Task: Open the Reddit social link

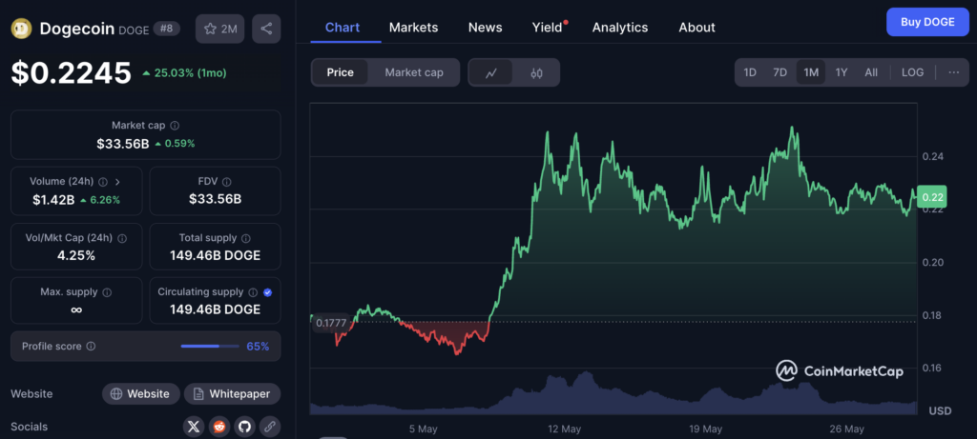Action: point(219,427)
